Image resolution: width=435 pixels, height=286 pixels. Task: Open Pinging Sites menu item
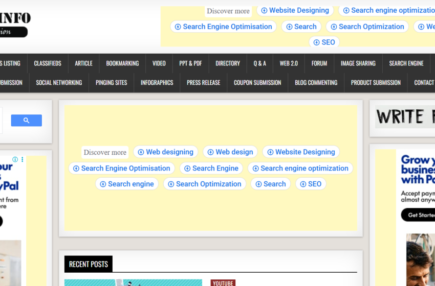click(x=111, y=83)
